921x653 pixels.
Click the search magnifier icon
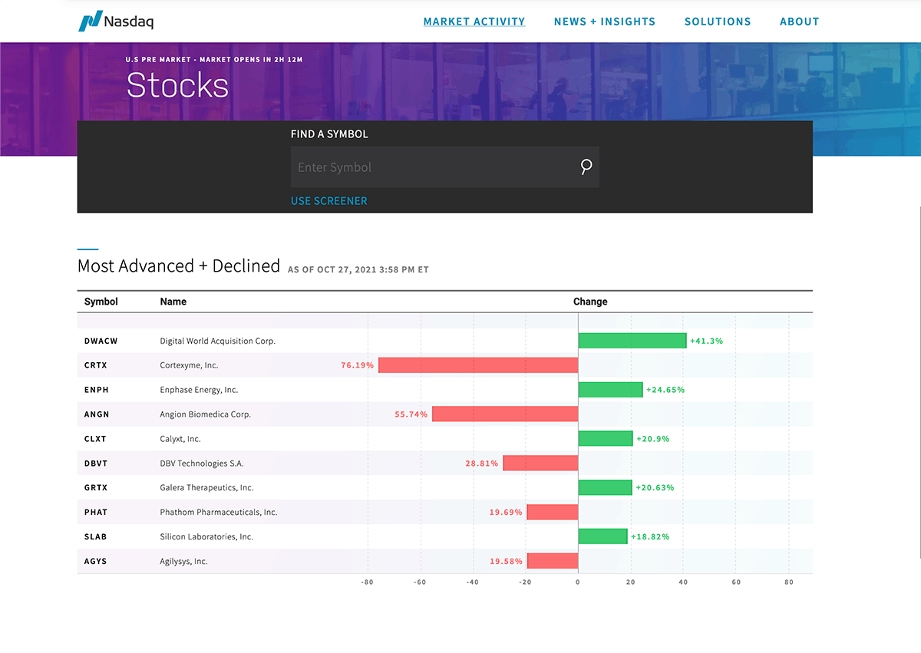pos(586,167)
